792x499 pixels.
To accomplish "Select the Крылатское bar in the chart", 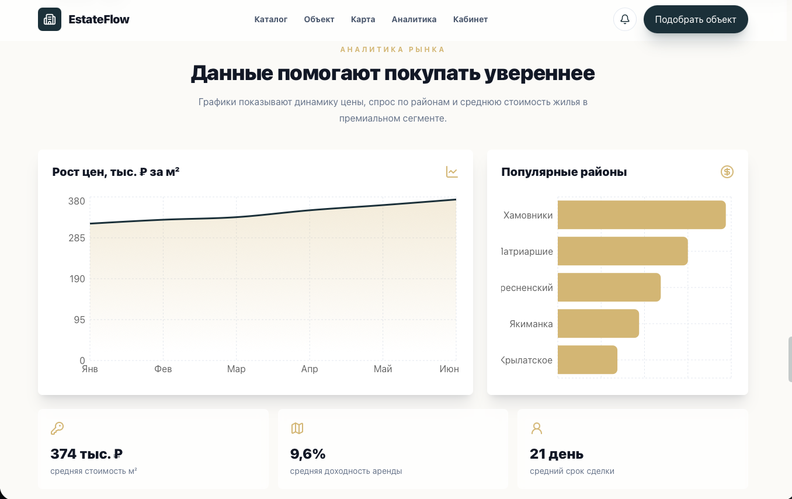I will pyautogui.click(x=588, y=360).
